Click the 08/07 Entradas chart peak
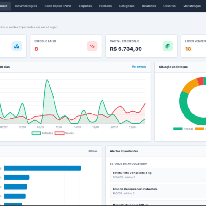Viewport: 206px width, 206px height. click(47, 80)
